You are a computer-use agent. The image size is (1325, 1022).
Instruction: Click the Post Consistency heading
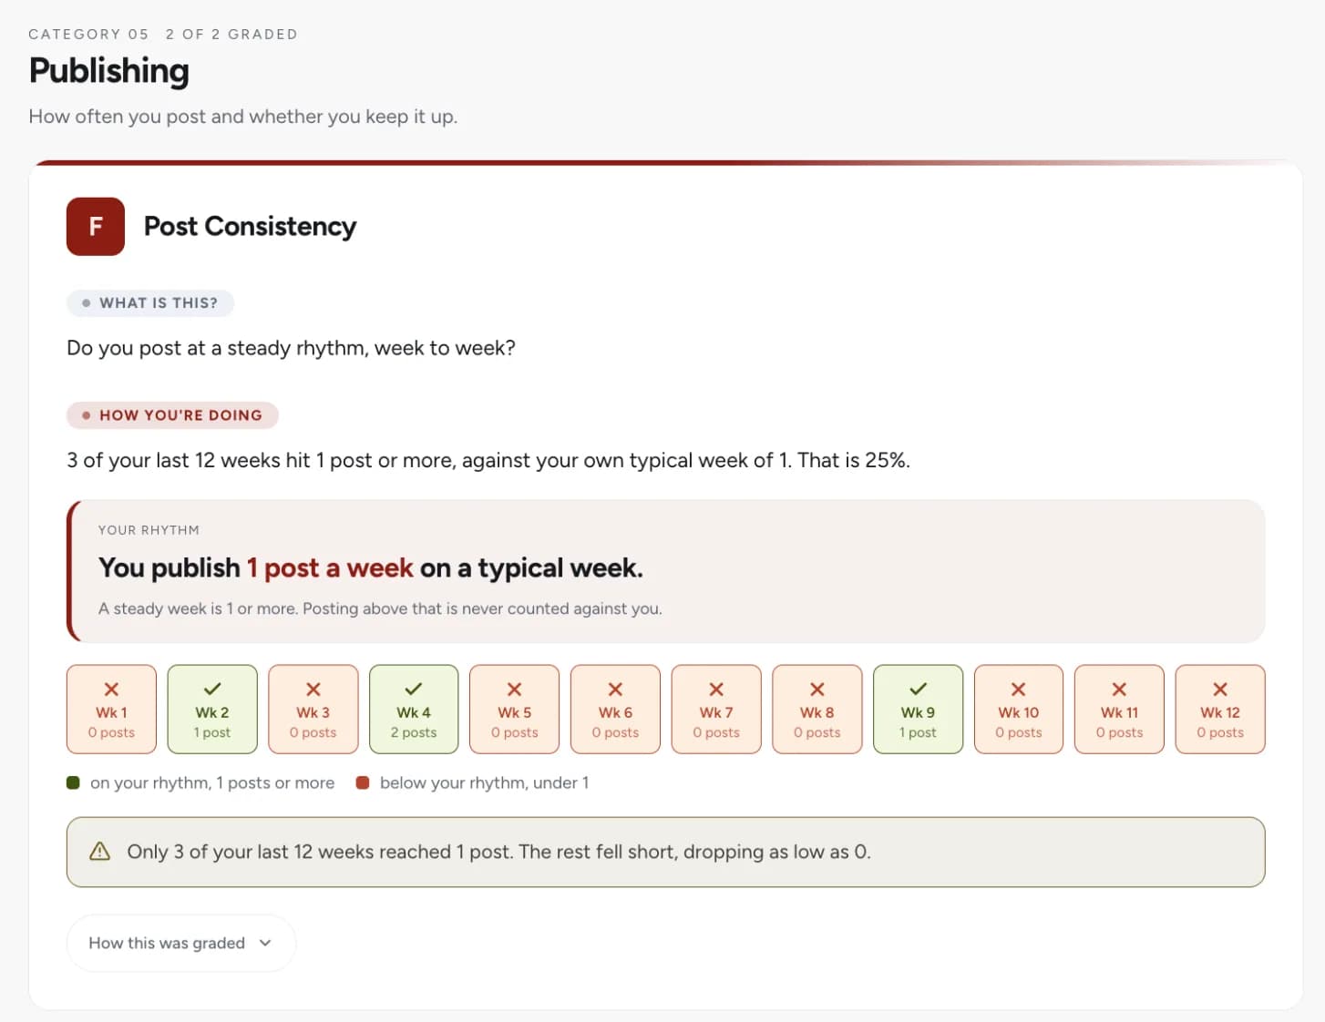point(250,226)
